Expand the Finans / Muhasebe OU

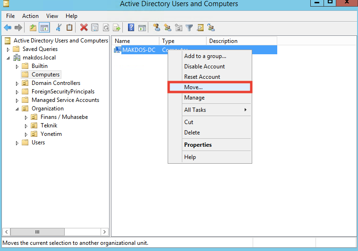coord(26,117)
